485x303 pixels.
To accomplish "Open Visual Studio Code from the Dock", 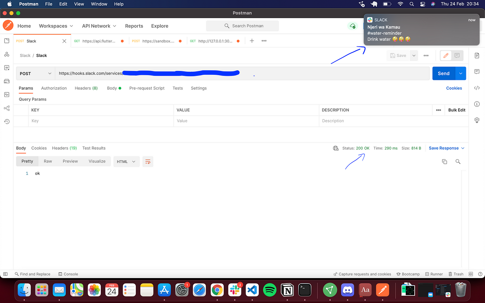I will (x=252, y=290).
